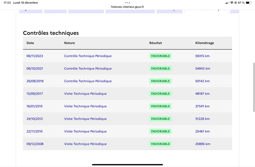Image resolution: width=255 pixels, height=167 pixels.
Task: Tap Visite Technique Périodique in 16/01/2015 row
Action: (x=85, y=106)
